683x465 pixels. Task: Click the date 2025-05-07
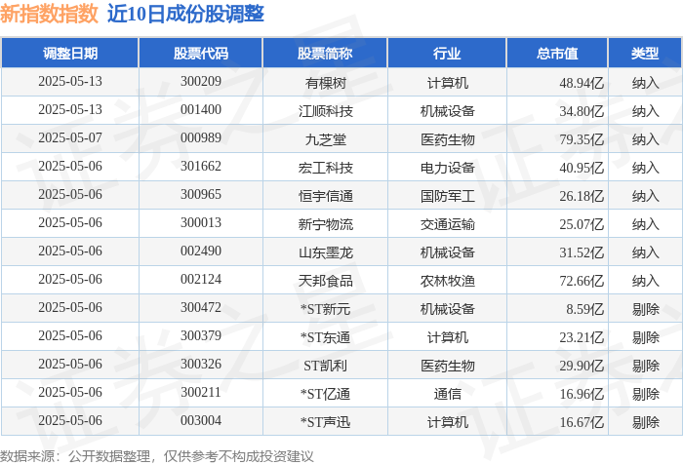pos(70,138)
